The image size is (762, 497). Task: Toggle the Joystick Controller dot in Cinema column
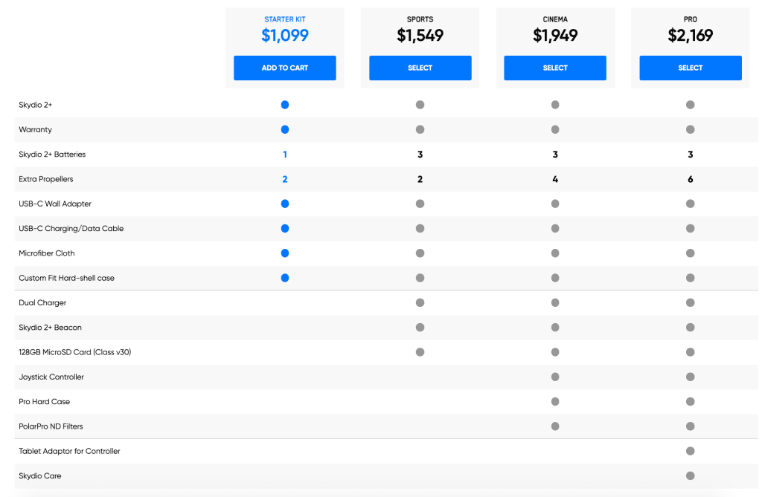[x=555, y=377]
